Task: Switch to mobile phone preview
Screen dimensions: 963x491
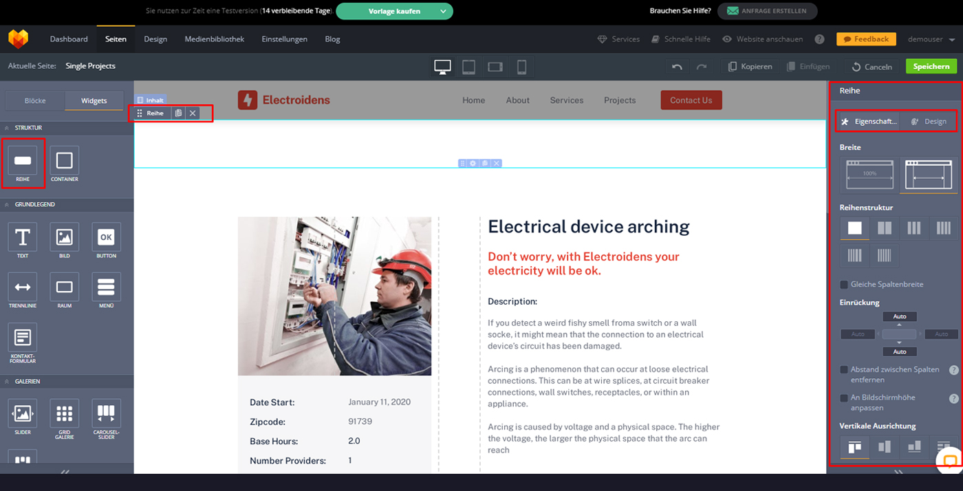Action: tap(521, 67)
